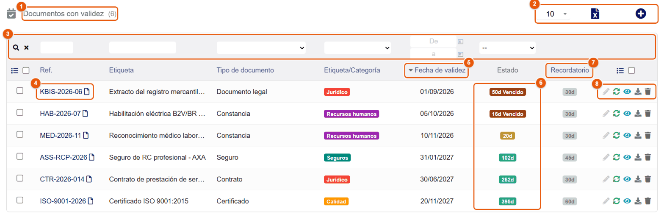This screenshot has width=664, height=220.
Task: Sort by Recordatorio column header
Action: [570, 70]
